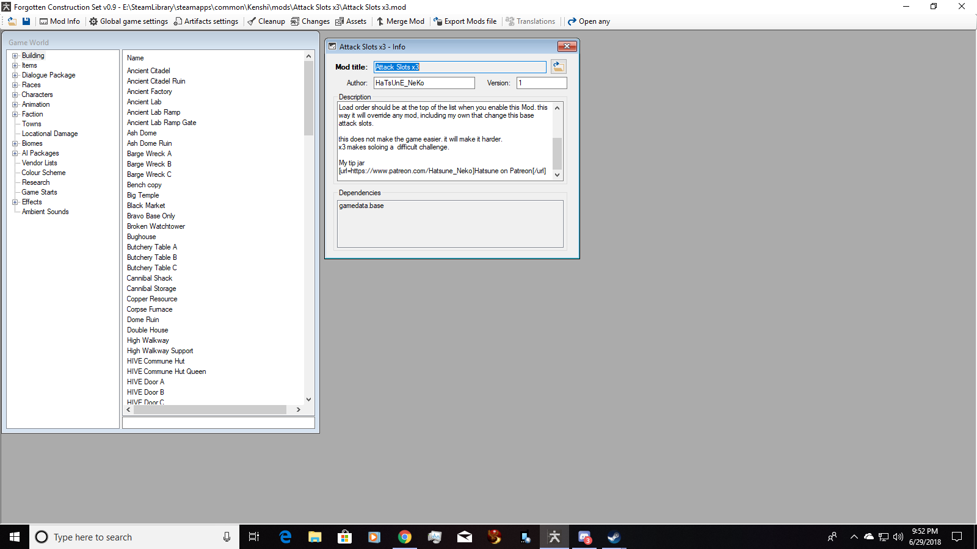Open Mail app from taskbar
Screen dimensions: 977x549
point(464,537)
